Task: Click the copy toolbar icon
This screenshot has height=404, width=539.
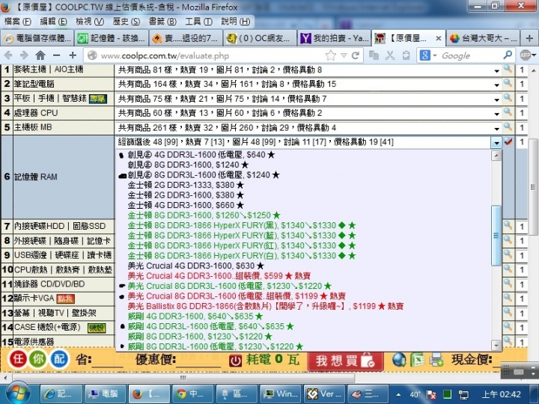Action: pos(374,55)
